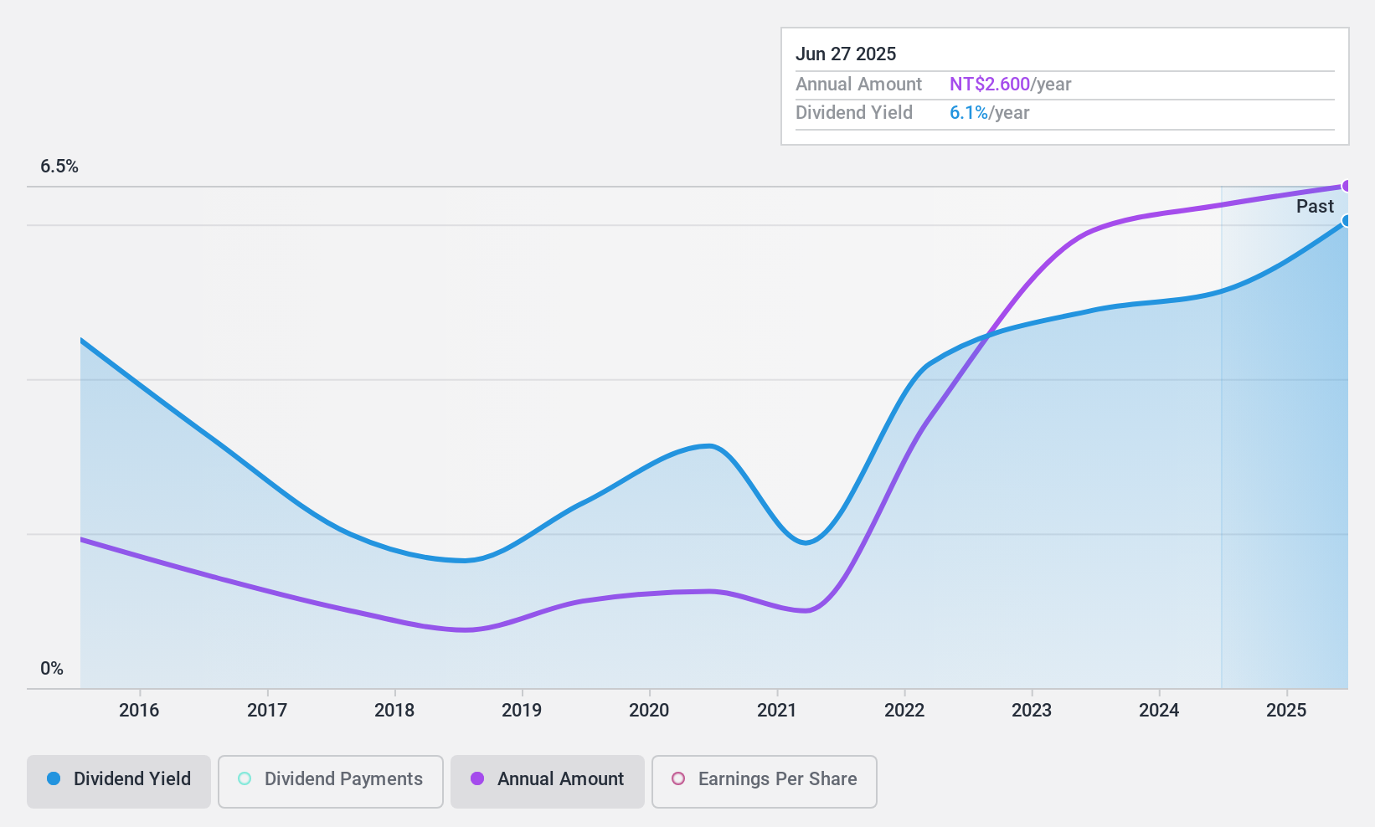The height and width of the screenshot is (827, 1375).
Task: Click the 2018 axis label
Action: tap(394, 711)
